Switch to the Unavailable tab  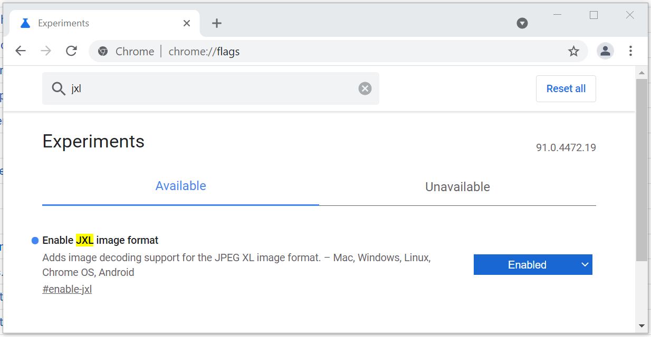coord(457,187)
